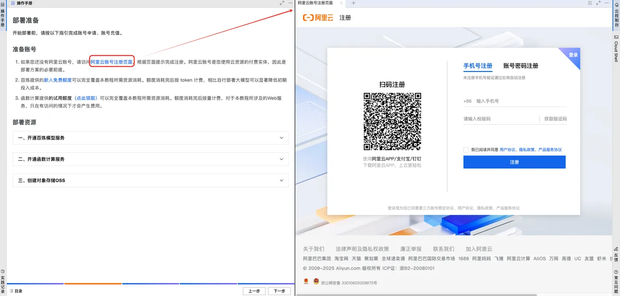Expand the 操作手册 panel to fullscreen

tap(282, 3)
